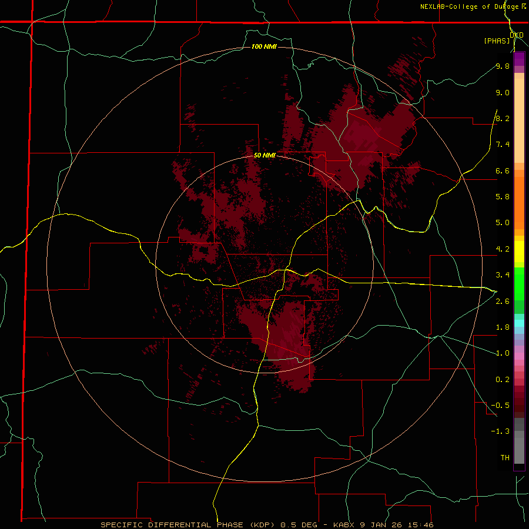The height and width of the screenshot is (529, 529).
Task: Click the [PHAS] unit label
Action: (497, 41)
